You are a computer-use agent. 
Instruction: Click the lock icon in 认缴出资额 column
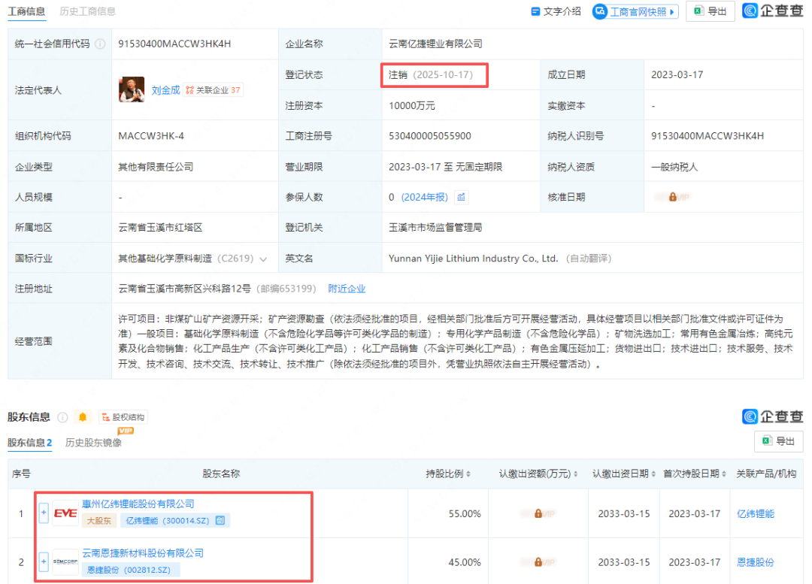click(x=540, y=513)
